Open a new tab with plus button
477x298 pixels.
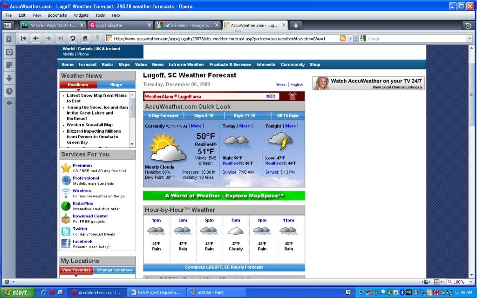(x=295, y=26)
